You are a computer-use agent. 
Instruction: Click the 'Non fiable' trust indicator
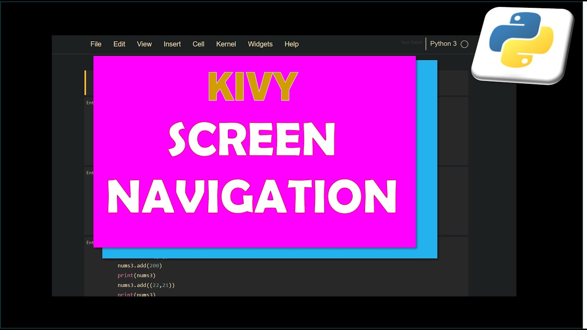click(x=412, y=43)
